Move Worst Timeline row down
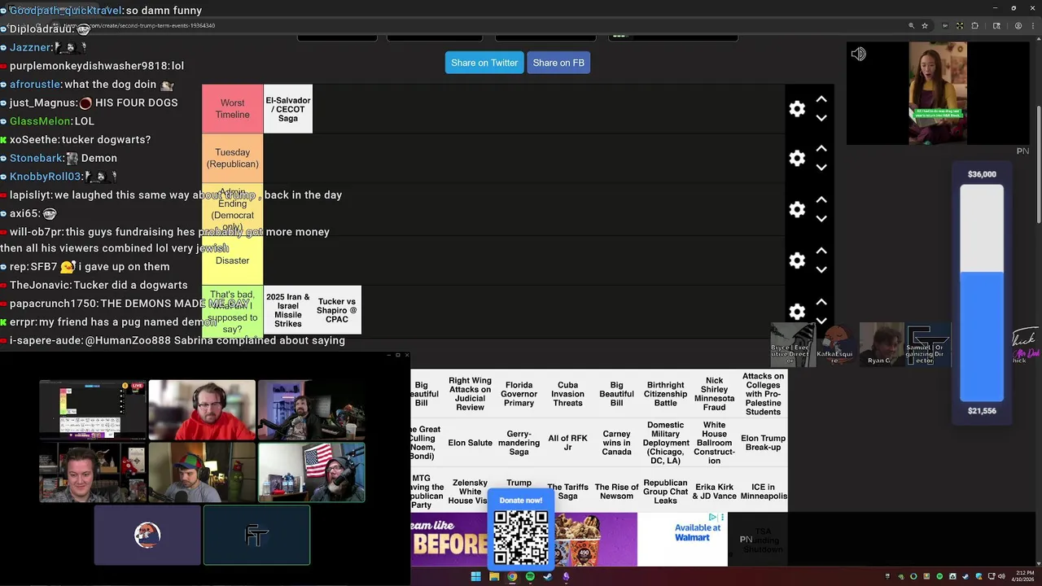Image resolution: width=1042 pixels, height=586 pixels. (821, 118)
